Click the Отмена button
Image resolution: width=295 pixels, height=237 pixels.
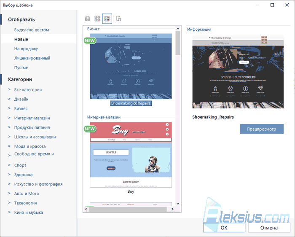[x=269, y=228]
